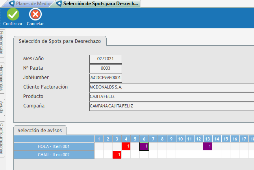Open the Referencias side panel

coord(2,44)
